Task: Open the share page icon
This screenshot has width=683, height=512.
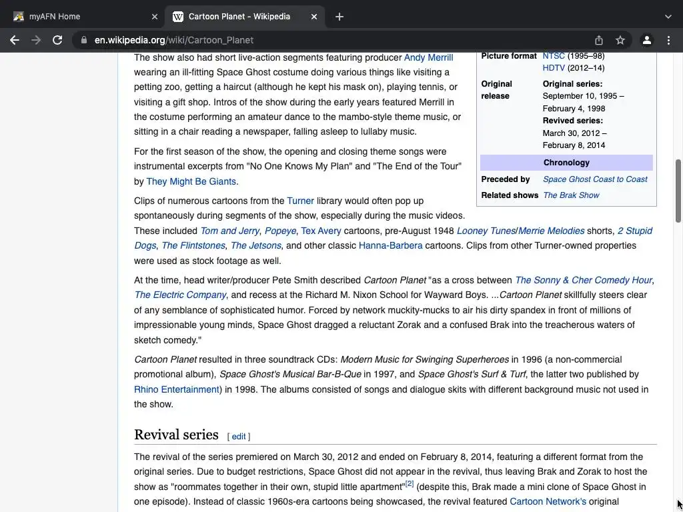Action: point(599,40)
